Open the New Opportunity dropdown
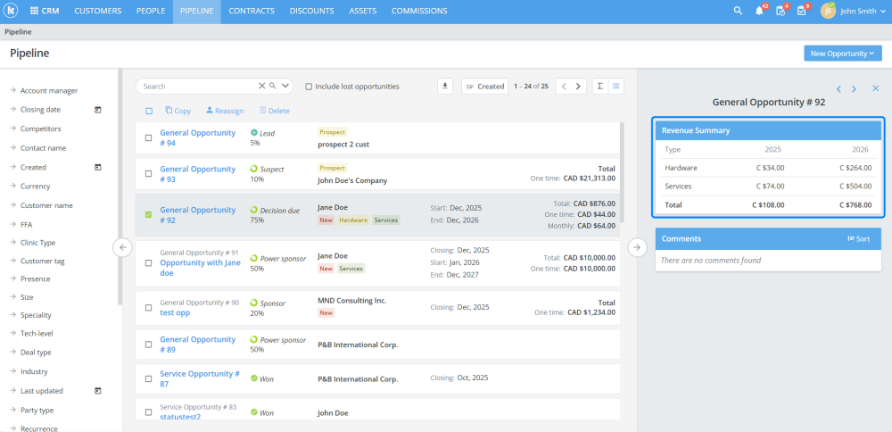 [x=843, y=54]
